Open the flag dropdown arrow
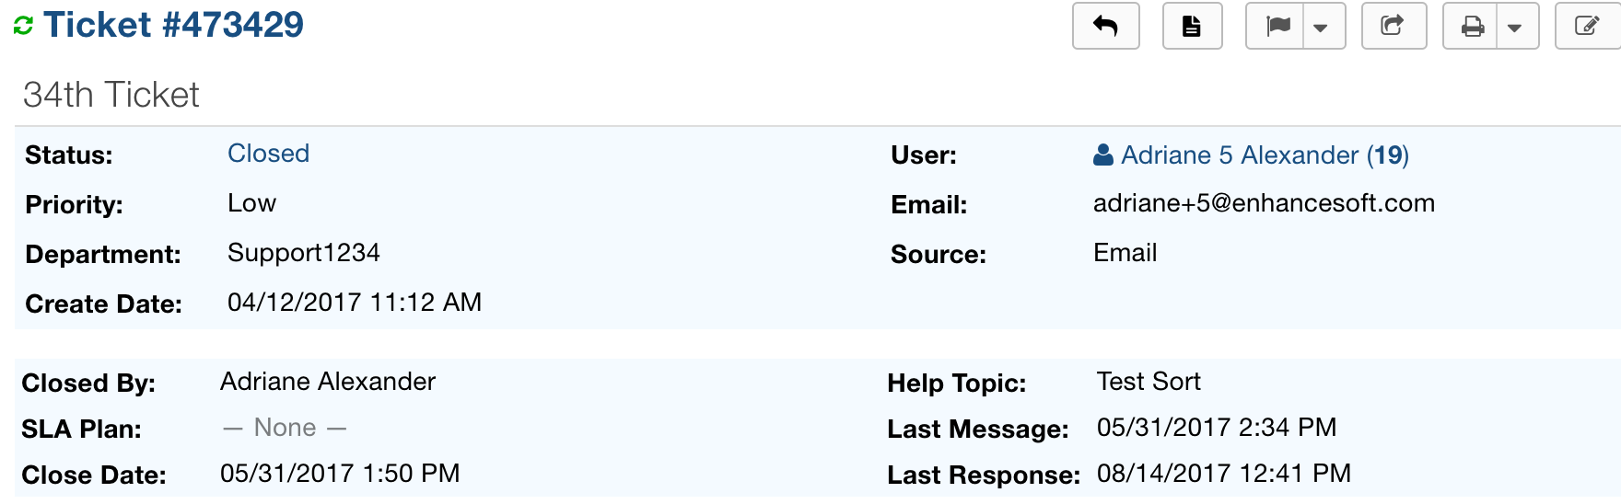This screenshot has width=1621, height=504. [1321, 27]
